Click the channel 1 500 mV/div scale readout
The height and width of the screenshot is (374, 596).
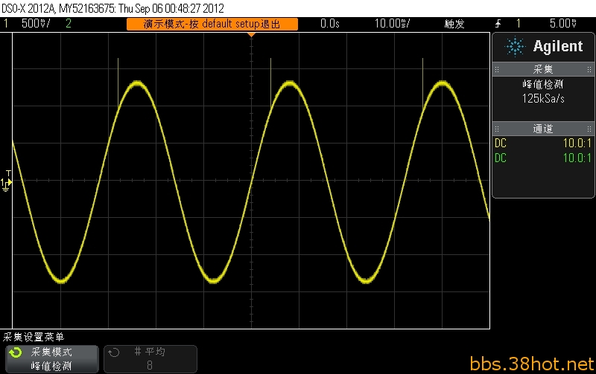35,24
